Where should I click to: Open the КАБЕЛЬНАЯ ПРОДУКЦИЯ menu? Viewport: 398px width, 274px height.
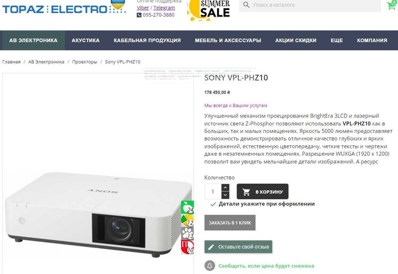coord(147,40)
